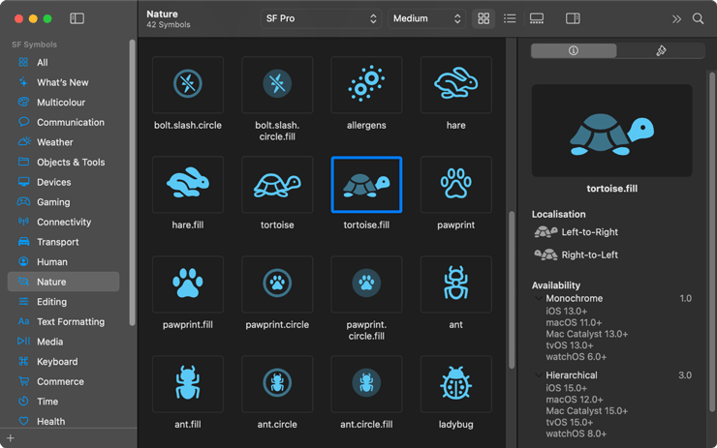
Task: Select the ant.circle.fill symbol
Action: pos(366,383)
